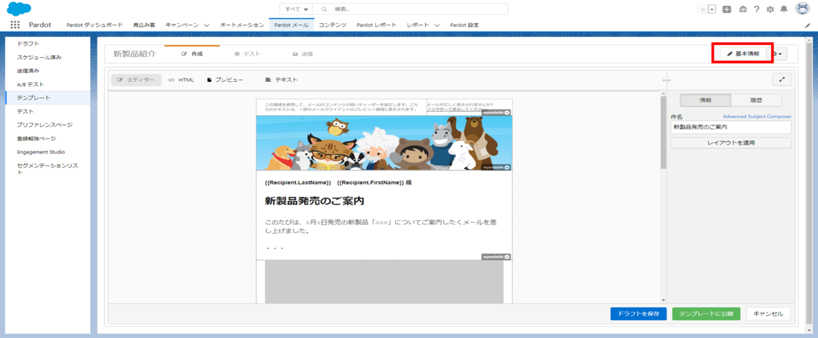Switch to the テキスト view
Viewport: 818px width, 338px height.
click(x=282, y=80)
